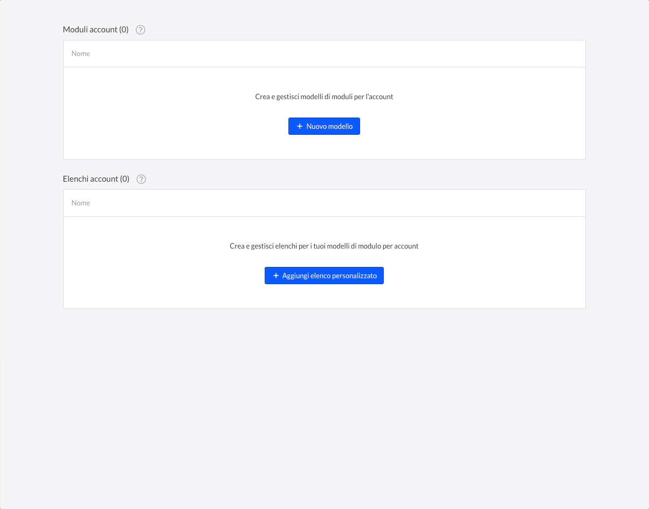Click the Nuovo modello button
649x509 pixels.
[324, 126]
